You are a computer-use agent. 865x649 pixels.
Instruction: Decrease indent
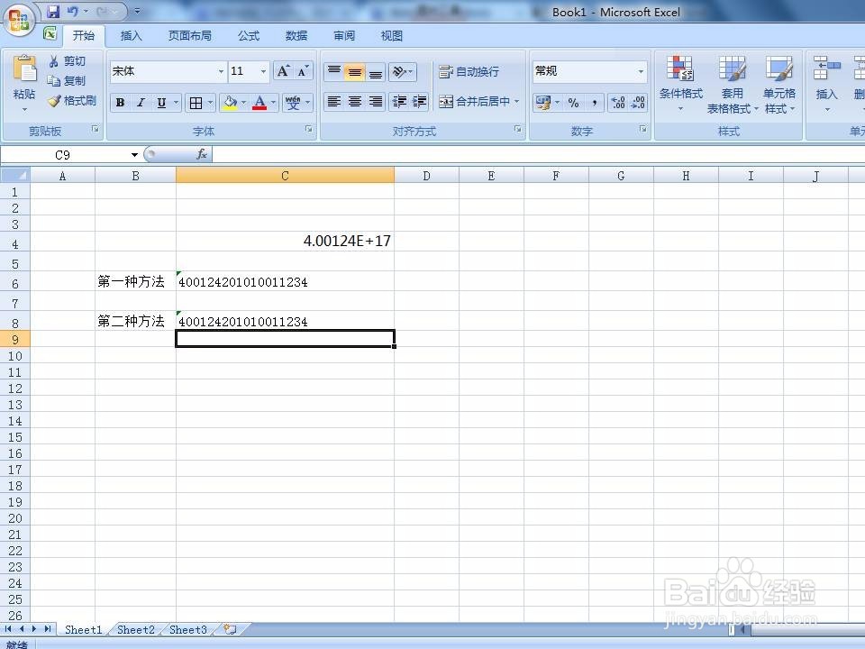399,102
